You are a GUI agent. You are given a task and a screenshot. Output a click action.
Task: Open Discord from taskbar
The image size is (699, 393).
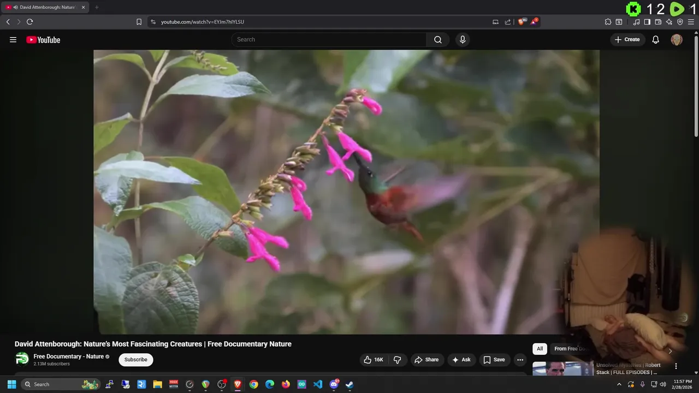click(x=334, y=384)
